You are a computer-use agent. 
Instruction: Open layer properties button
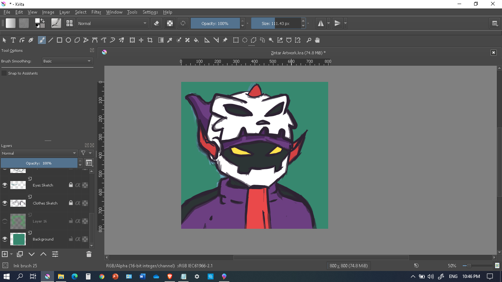(55, 254)
